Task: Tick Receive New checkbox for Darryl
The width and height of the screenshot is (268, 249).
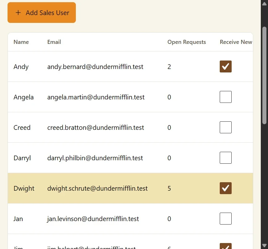Action: [226, 158]
